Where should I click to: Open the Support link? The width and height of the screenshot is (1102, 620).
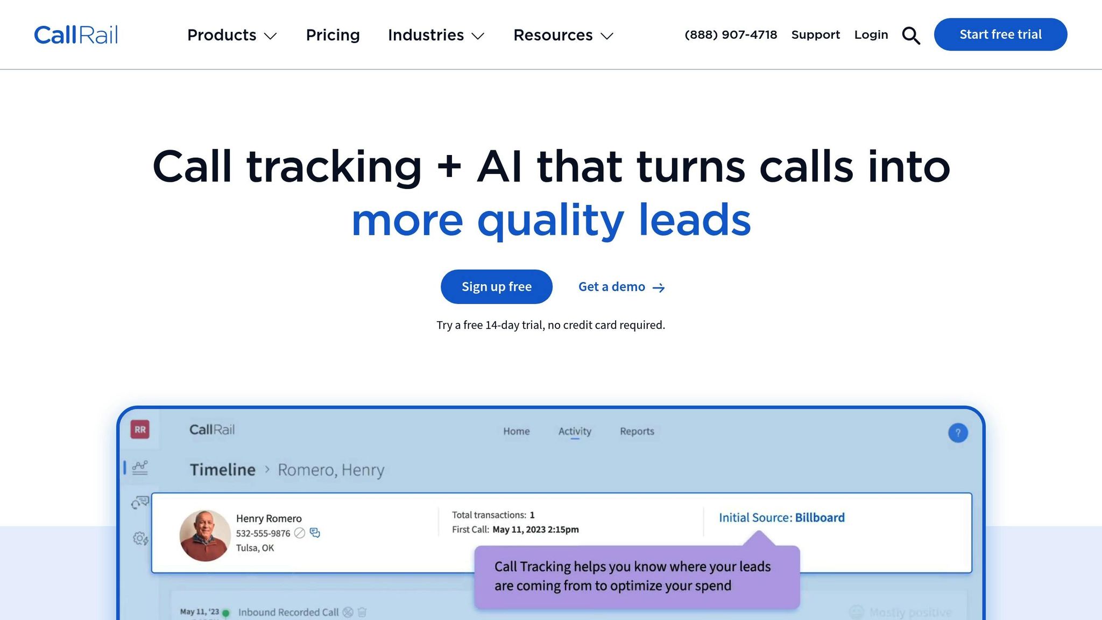[x=815, y=35]
